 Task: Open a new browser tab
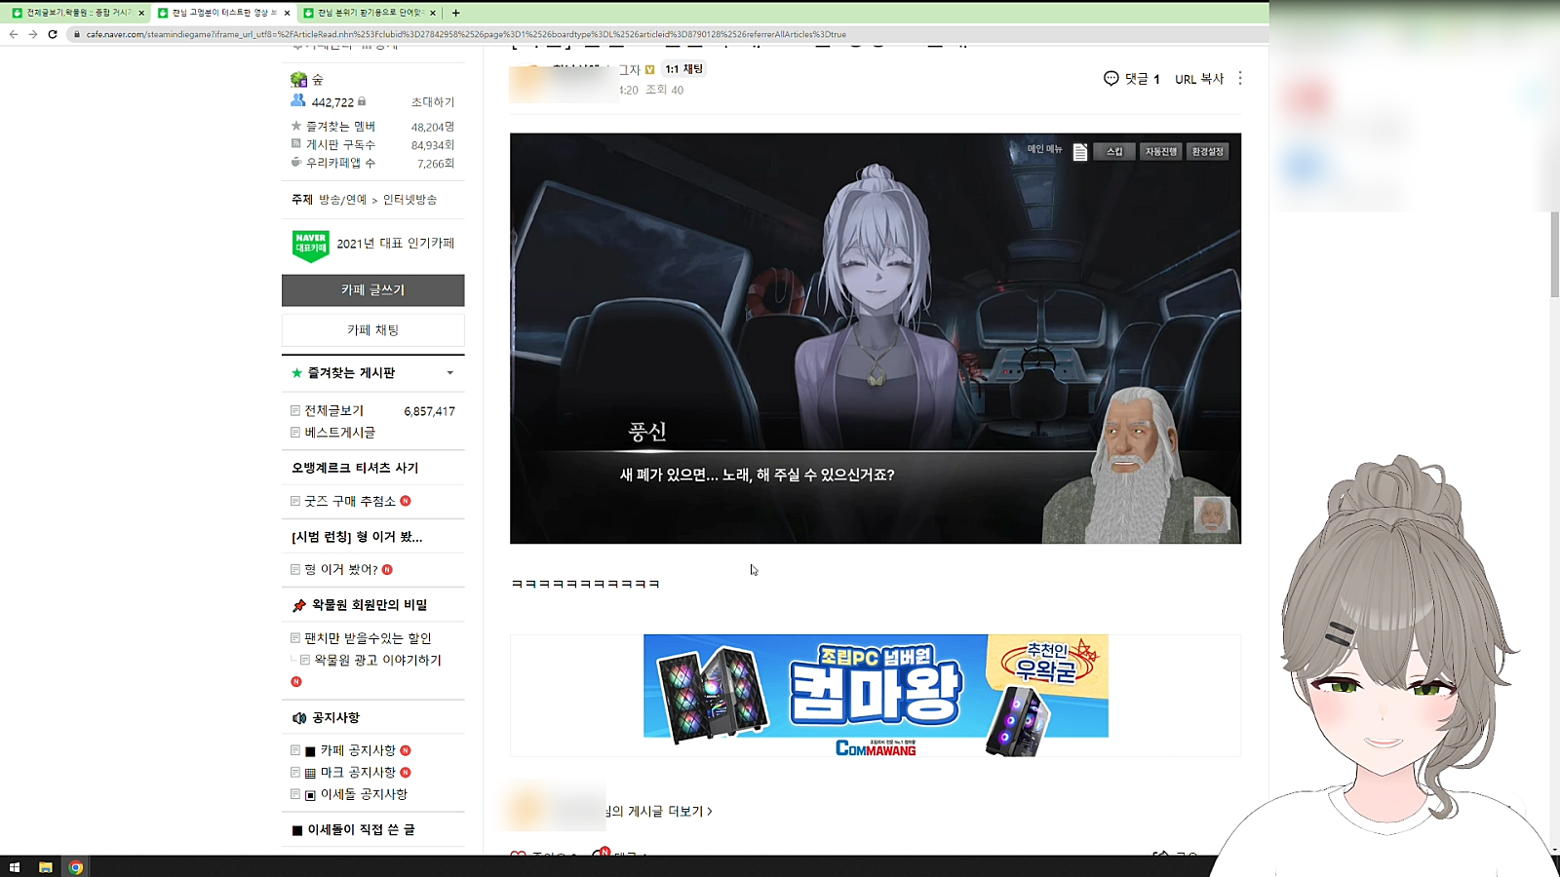[455, 13]
